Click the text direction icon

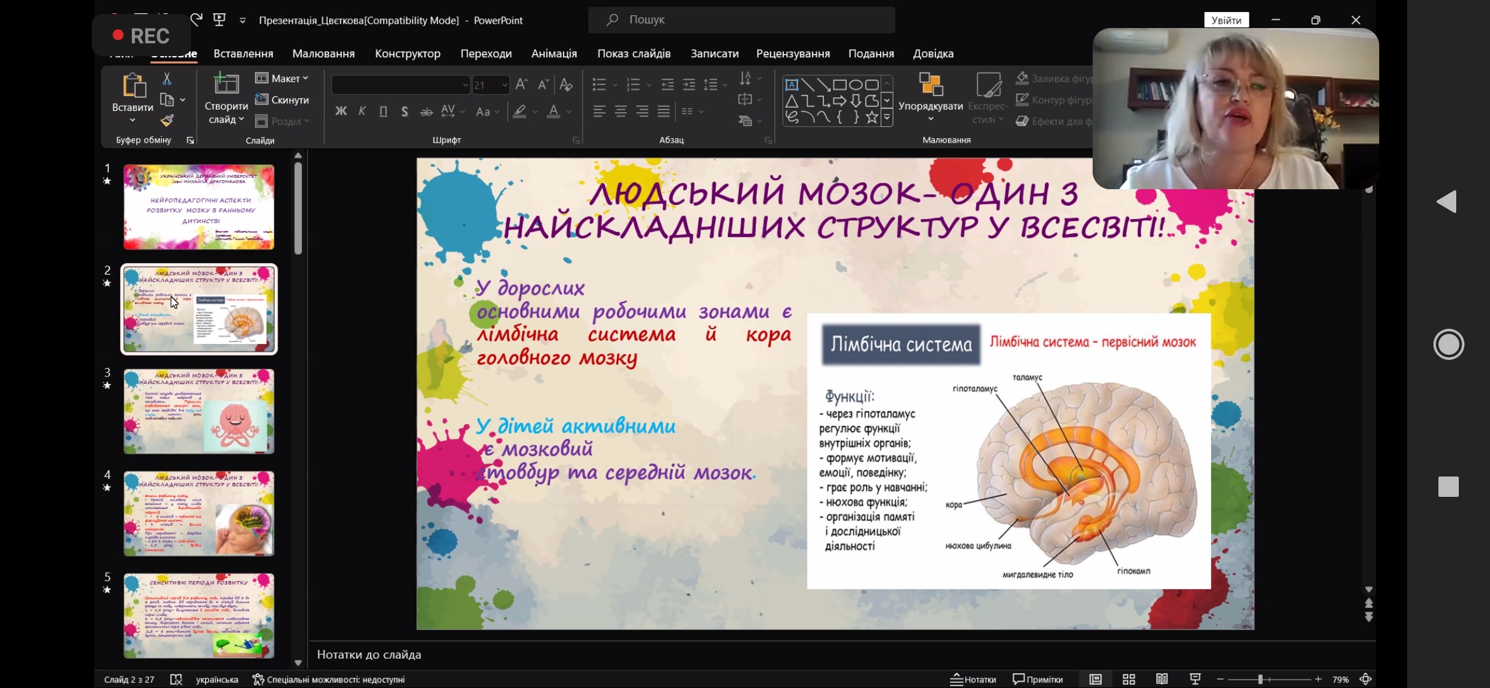coord(746,78)
